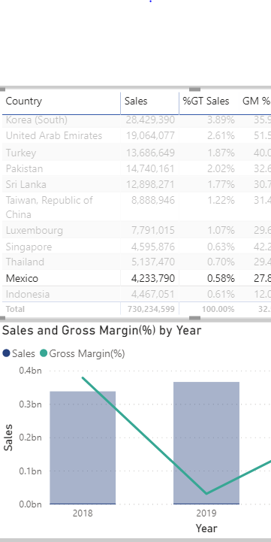
Task: Click the Total row label
Action: [15, 309]
